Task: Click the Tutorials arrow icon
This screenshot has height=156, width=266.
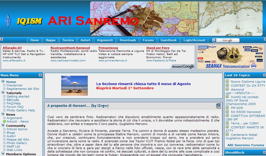Action: click(x=3, y=92)
